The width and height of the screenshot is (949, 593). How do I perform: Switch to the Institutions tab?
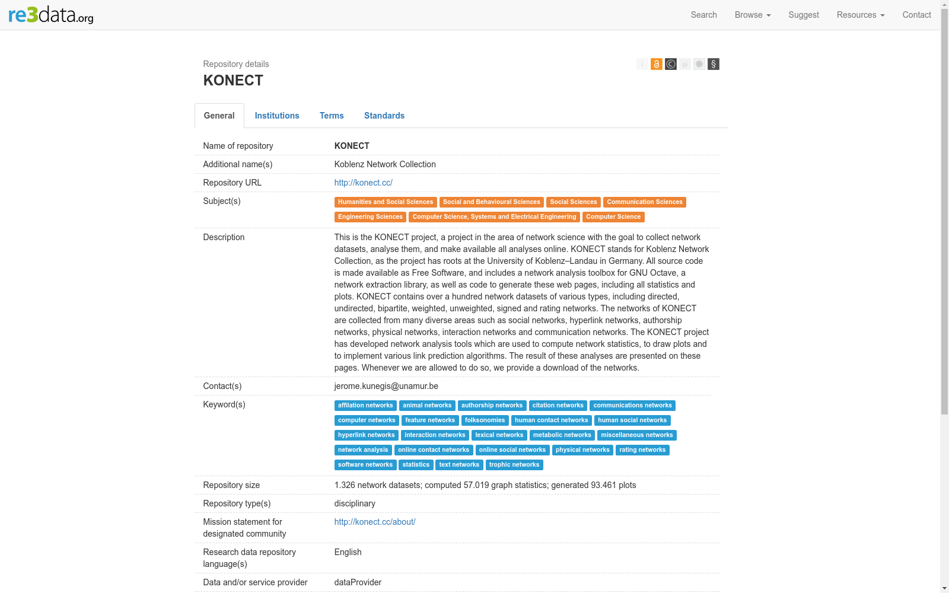pyautogui.click(x=277, y=116)
